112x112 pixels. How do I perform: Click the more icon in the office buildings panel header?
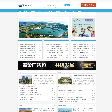coord(54,72)
